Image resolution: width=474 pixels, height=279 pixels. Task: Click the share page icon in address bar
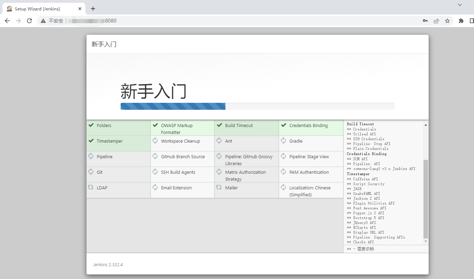[x=436, y=21]
